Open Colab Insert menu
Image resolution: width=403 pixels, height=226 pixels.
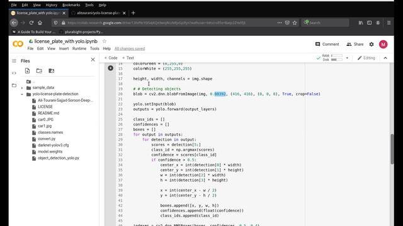[x=64, y=49]
